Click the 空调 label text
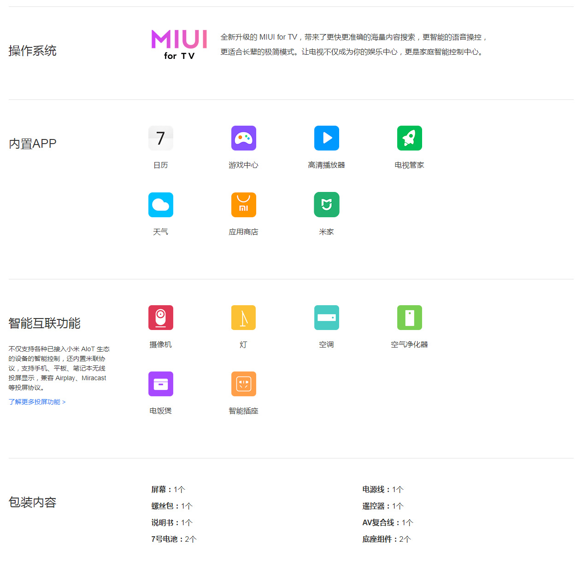 coord(327,344)
